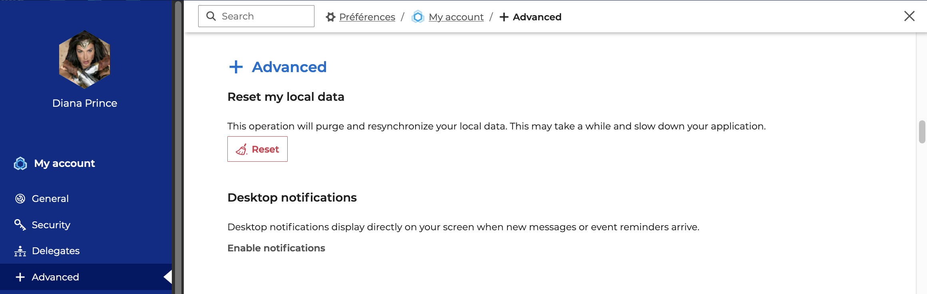Screen dimensions: 927x294
Task: Click the vertical scrollbar thumb on the right
Action: (922, 131)
